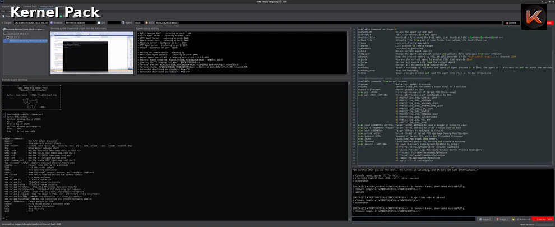555x227 pixels.
Task: Select Localhost (127.0.0.1) tree node
Action: pos(16,33)
